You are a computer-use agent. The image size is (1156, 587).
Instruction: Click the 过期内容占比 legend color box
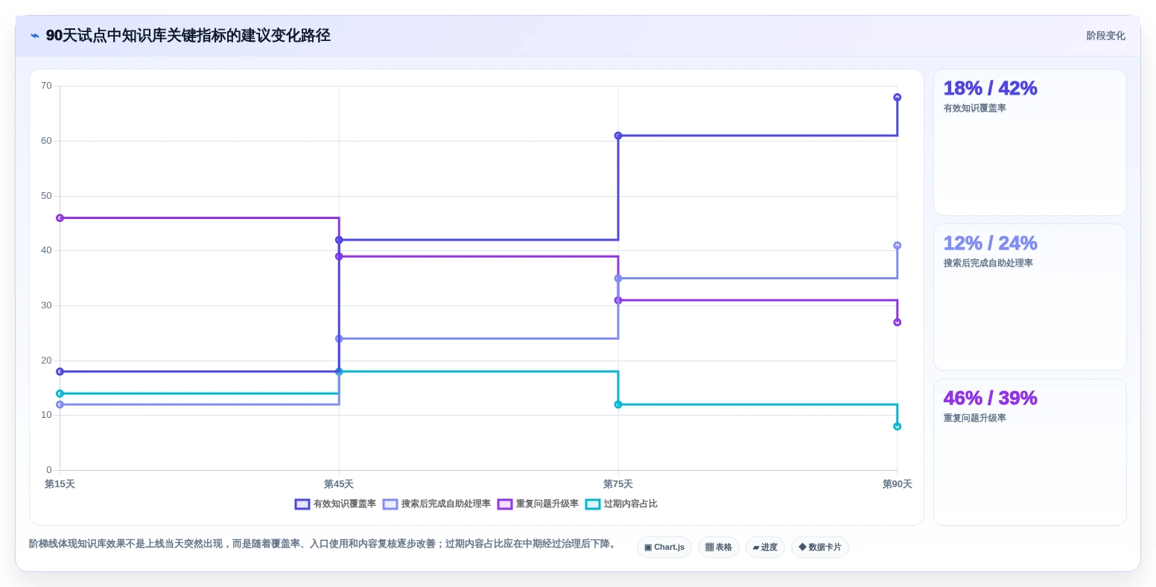[x=593, y=504]
